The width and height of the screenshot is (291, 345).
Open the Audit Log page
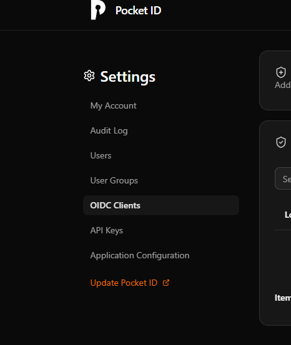(x=109, y=130)
